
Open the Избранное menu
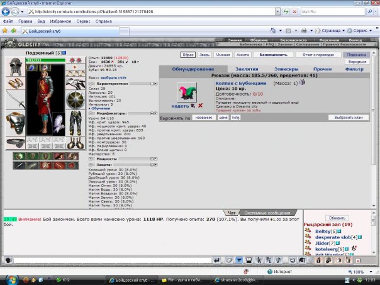[60, 21]
